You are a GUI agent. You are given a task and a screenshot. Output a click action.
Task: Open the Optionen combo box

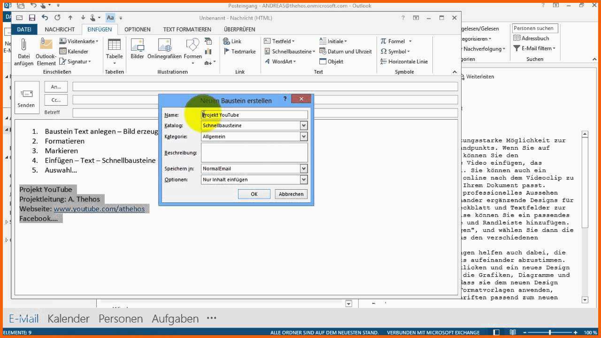point(304,180)
